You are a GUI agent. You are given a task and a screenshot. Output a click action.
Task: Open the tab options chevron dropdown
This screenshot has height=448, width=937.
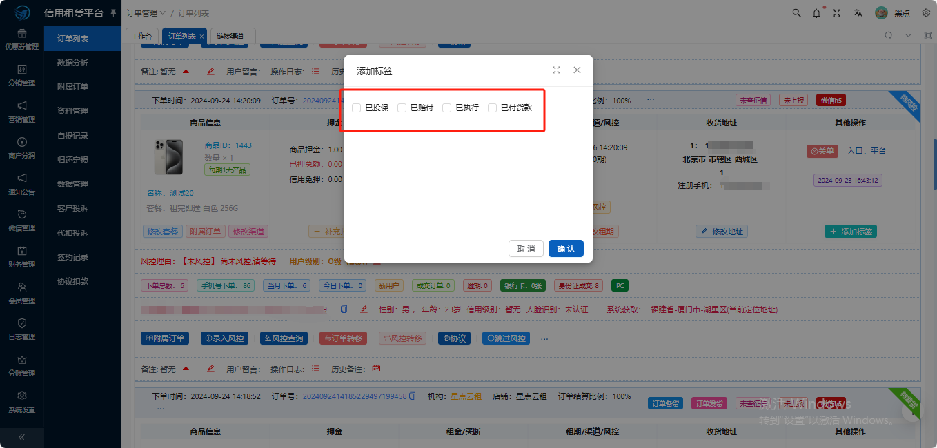coord(908,35)
